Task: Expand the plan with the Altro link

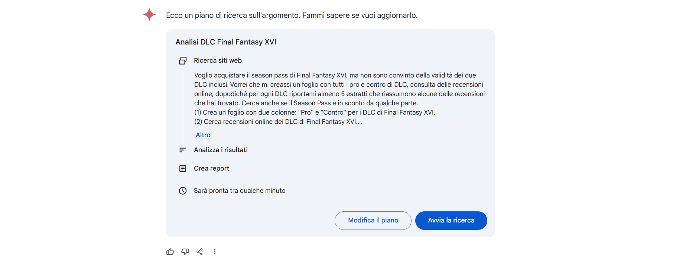Action: [x=203, y=135]
